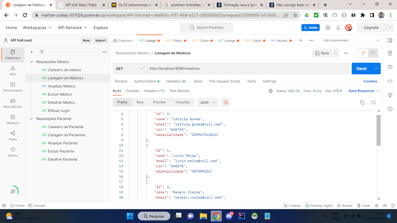The height and width of the screenshot is (223, 397).
Task: Open the Send button dropdown arrow
Action: pos(376,69)
